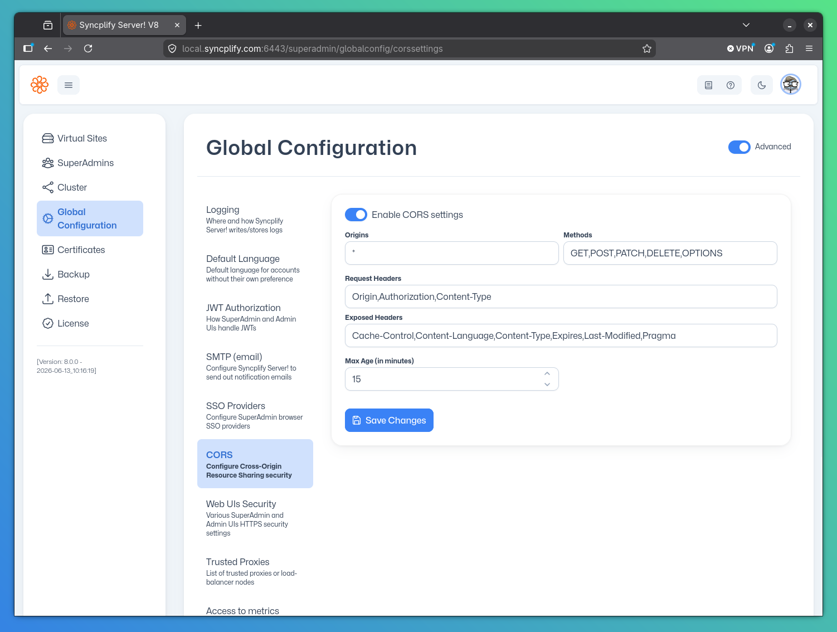Open recent browsing tab overview icon
Image resolution: width=837 pixels, height=632 pixels.
[x=48, y=25]
